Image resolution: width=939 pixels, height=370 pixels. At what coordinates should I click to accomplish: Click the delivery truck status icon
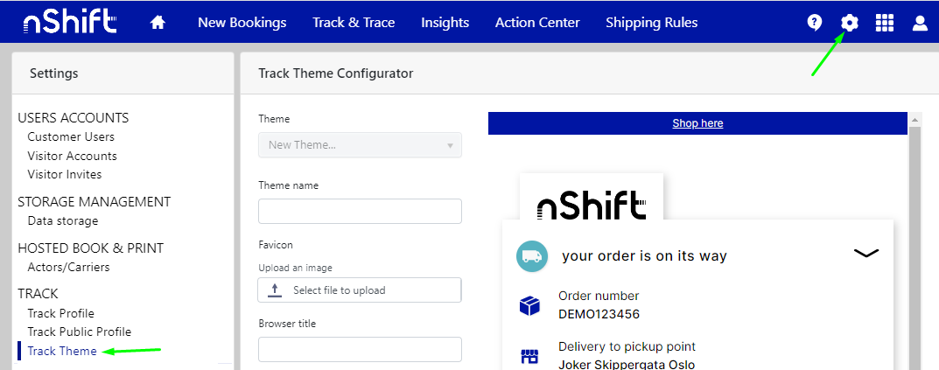pyautogui.click(x=531, y=255)
